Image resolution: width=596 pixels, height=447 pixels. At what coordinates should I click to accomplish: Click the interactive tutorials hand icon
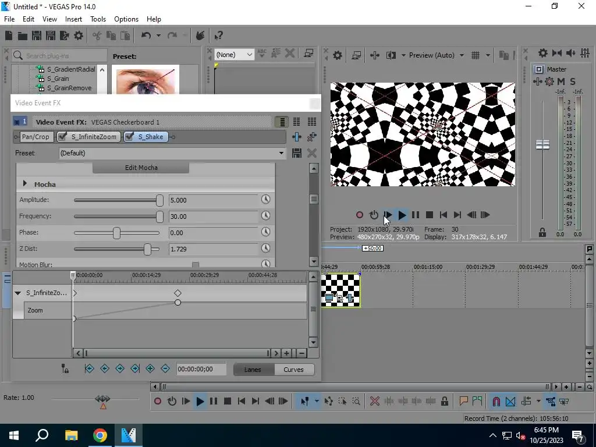(x=200, y=36)
